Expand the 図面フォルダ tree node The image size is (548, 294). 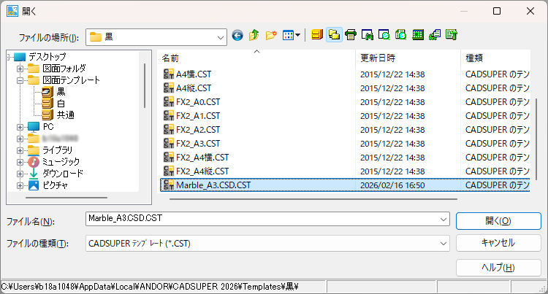20,69
